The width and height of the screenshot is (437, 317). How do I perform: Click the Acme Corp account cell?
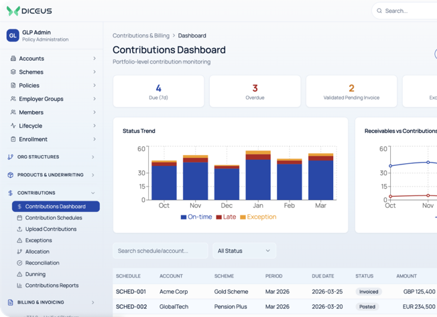point(174,292)
